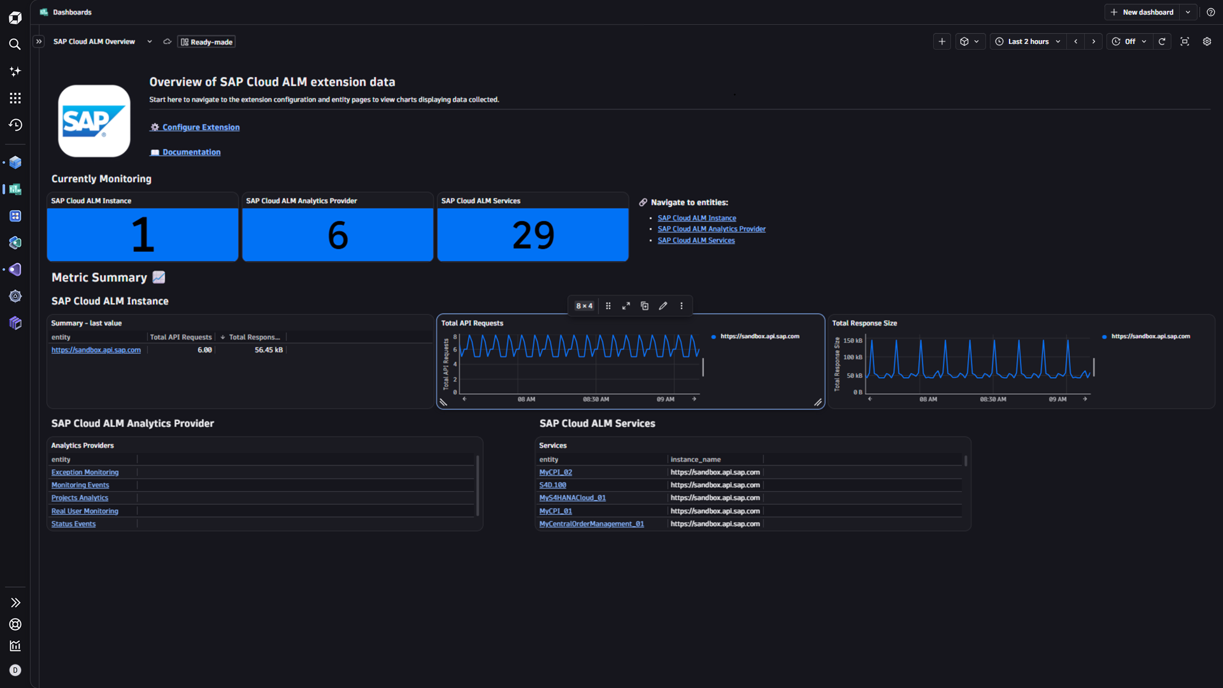Image resolution: width=1223 pixels, height=688 pixels.
Task: Click the user avatar D icon
Action: [15, 670]
